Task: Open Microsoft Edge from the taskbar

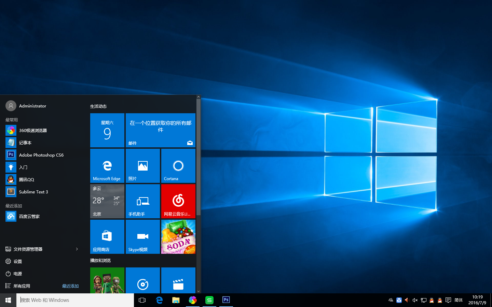Action: click(159, 300)
